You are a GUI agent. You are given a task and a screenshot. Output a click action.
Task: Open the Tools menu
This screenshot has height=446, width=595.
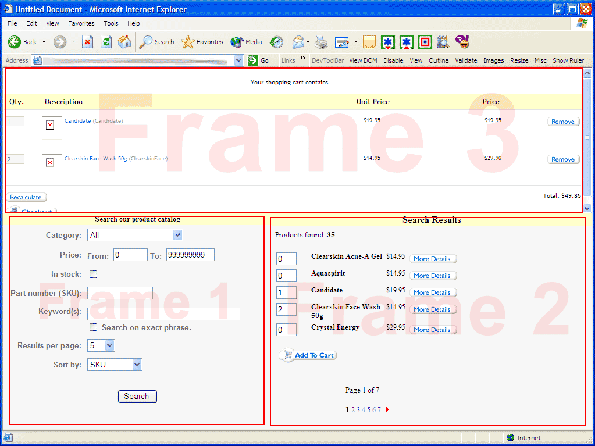click(111, 23)
